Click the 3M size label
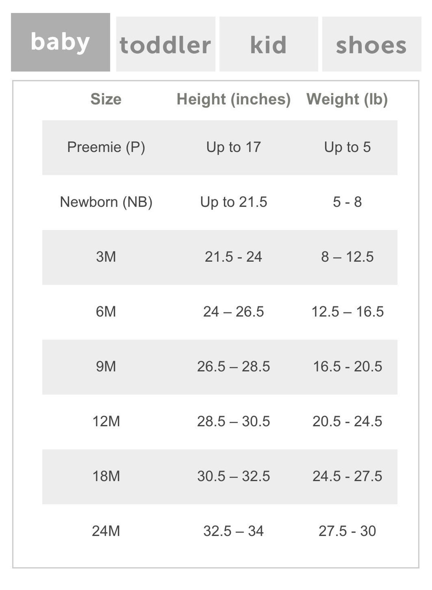This screenshot has height=590, width=432. (x=106, y=257)
